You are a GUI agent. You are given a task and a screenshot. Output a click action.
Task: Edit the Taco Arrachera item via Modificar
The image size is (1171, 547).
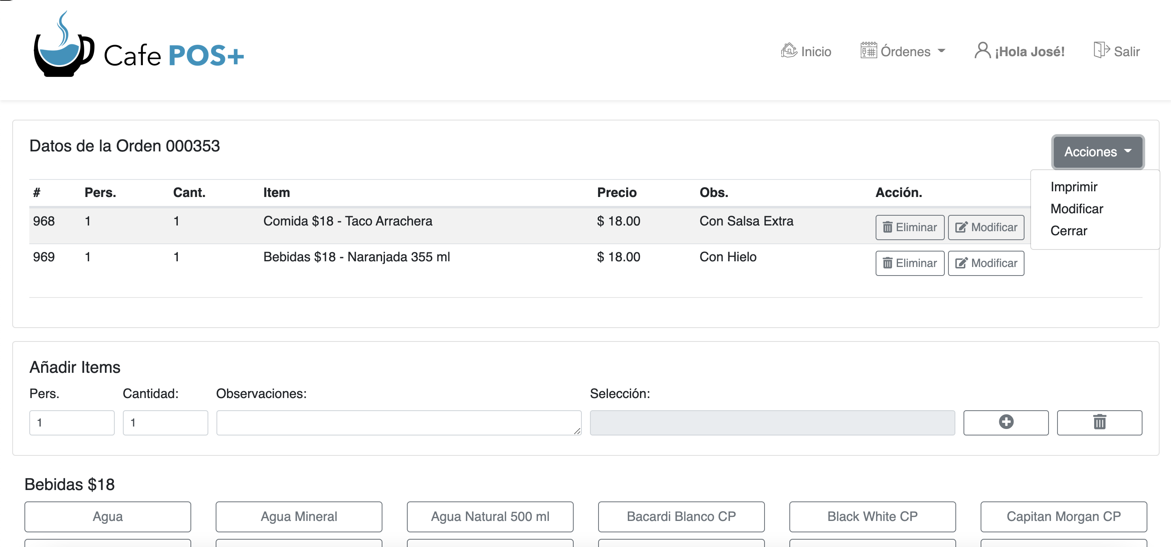click(x=985, y=228)
